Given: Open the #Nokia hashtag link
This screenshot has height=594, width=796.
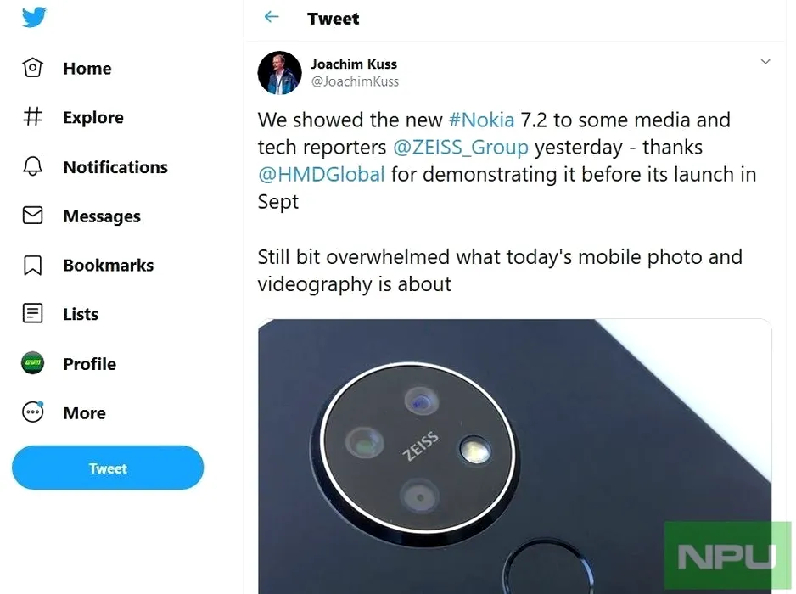Looking at the screenshot, I should click(x=481, y=120).
